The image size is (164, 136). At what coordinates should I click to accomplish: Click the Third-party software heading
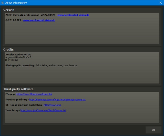(18, 89)
